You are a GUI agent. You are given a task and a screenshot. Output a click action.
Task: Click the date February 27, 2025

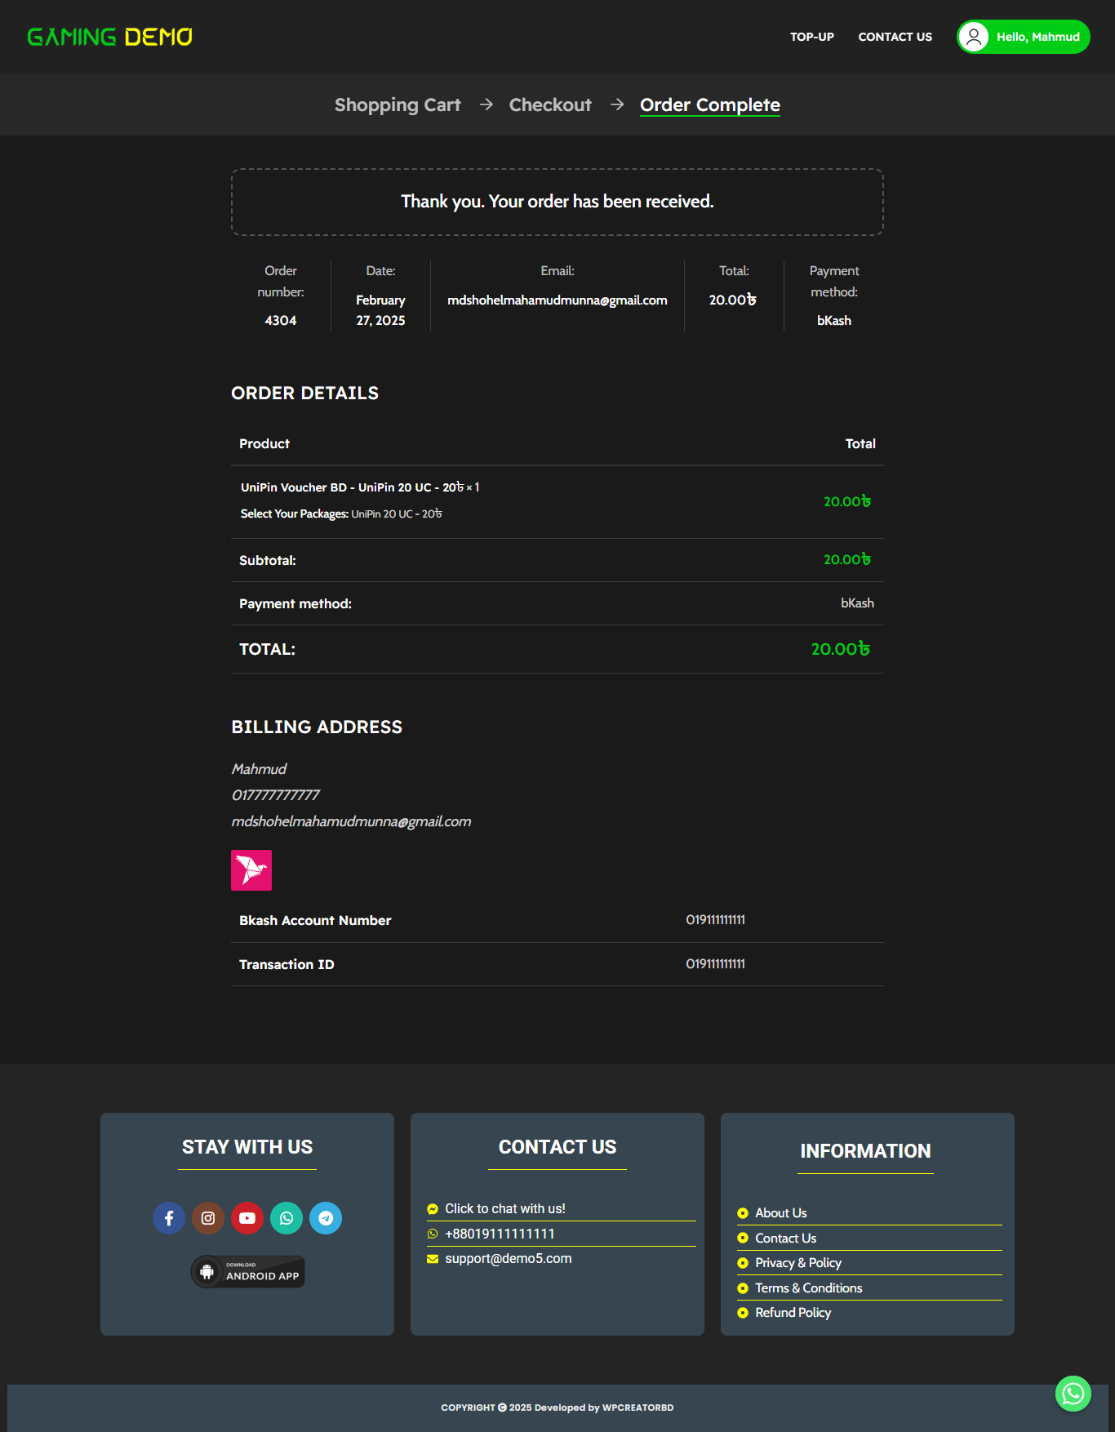click(380, 310)
